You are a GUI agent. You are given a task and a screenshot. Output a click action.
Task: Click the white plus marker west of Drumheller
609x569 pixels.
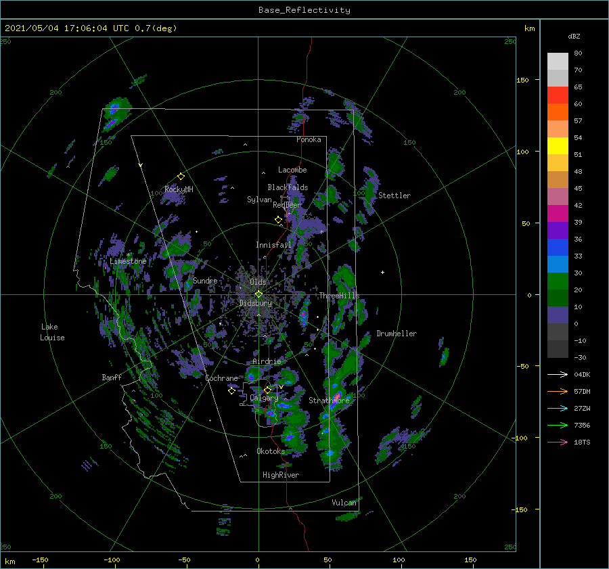(x=382, y=272)
